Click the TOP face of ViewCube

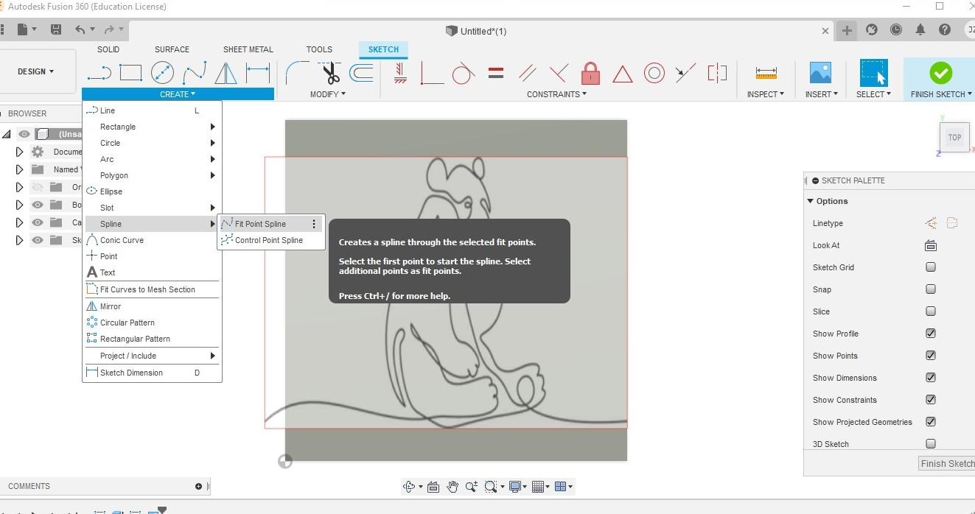coord(954,138)
